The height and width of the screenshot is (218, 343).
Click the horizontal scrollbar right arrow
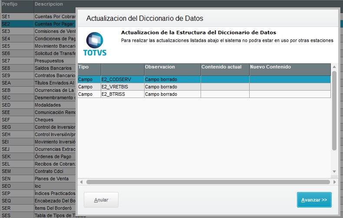click(x=334, y=182)
